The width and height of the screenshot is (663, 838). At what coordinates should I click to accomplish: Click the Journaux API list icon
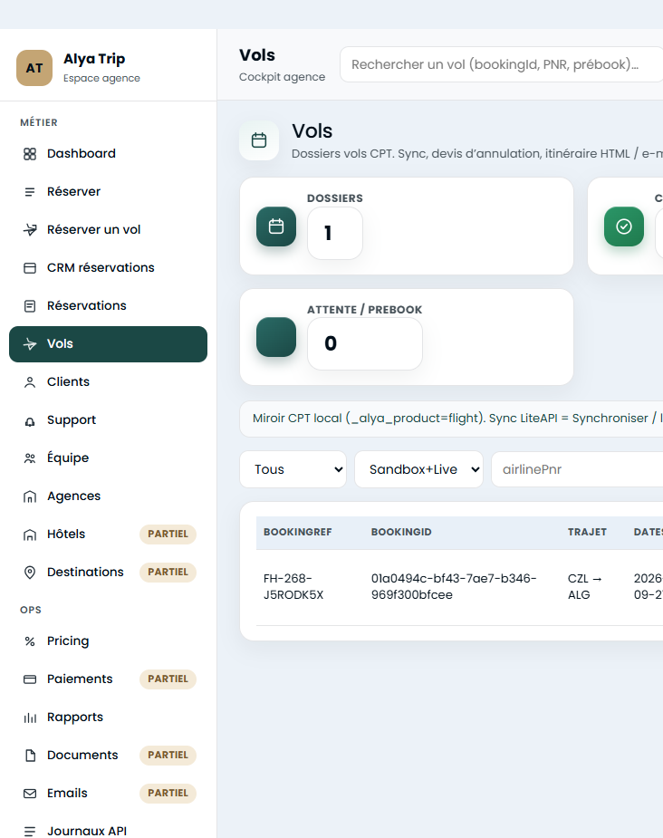pos(30,831)
